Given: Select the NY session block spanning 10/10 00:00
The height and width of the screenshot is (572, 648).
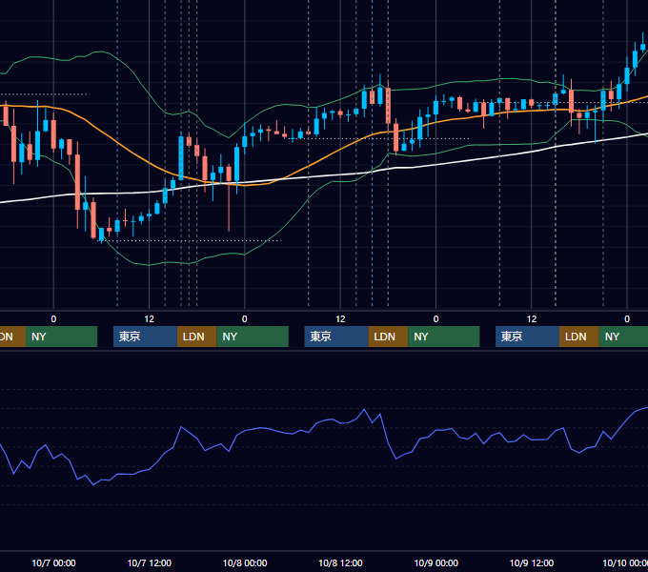Looking at the screenshot, I should tap(623, 337).
